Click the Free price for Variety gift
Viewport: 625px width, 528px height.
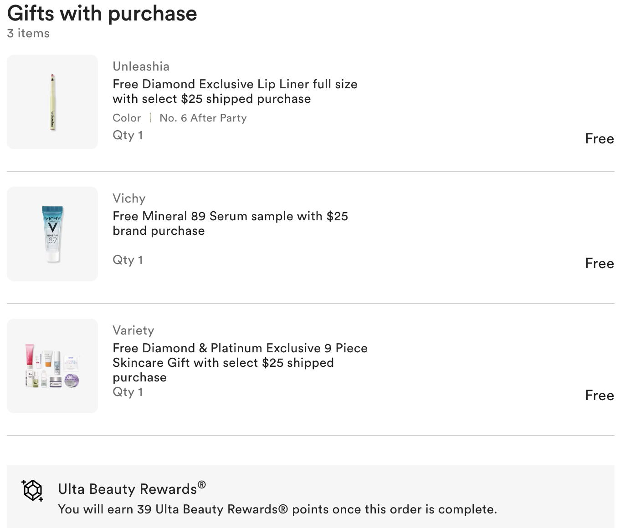click(x=599, y=396)
